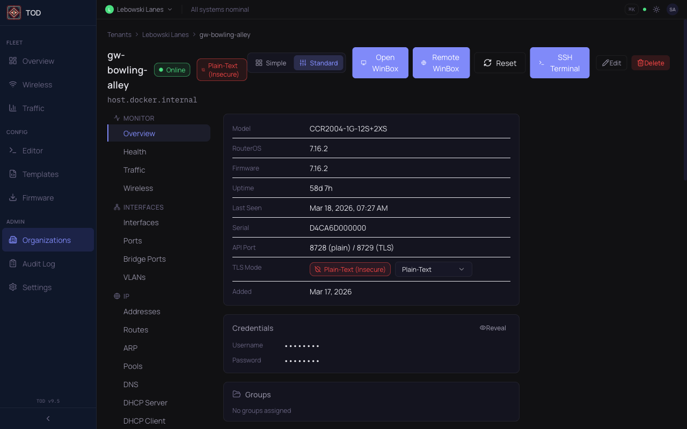
Task: Open the command palette with the ⌘K icon
Action: click(631, 9)
